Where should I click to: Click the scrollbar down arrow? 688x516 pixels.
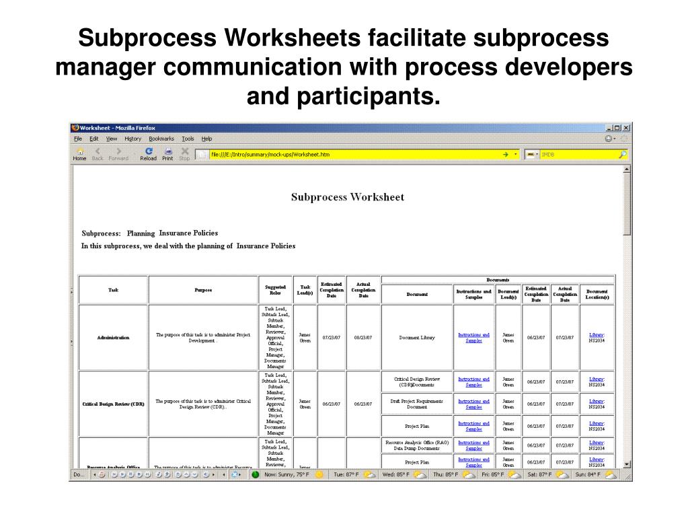click(x=627, y=464)
